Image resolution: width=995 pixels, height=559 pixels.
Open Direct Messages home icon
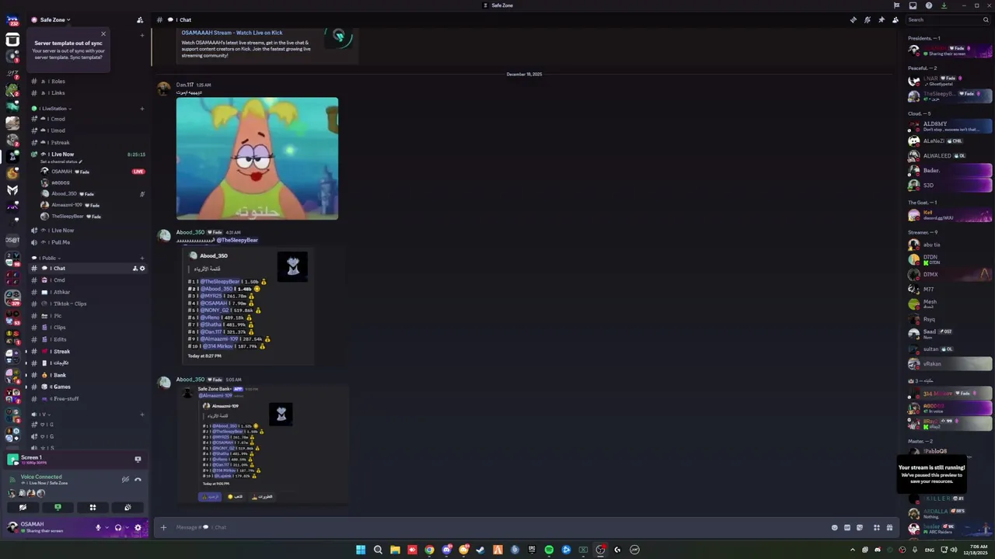tap(12, 19)
